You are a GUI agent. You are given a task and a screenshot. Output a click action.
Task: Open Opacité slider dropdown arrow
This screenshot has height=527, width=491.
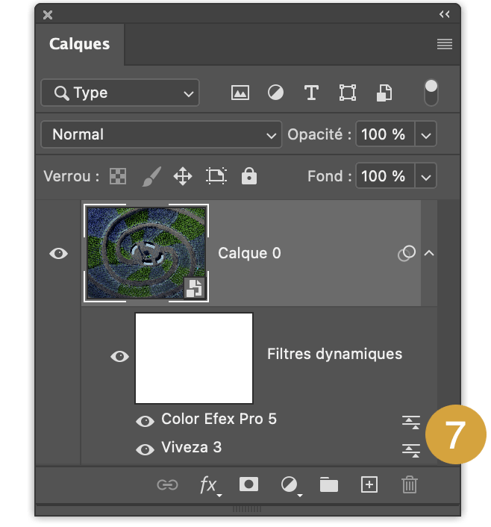426,134
